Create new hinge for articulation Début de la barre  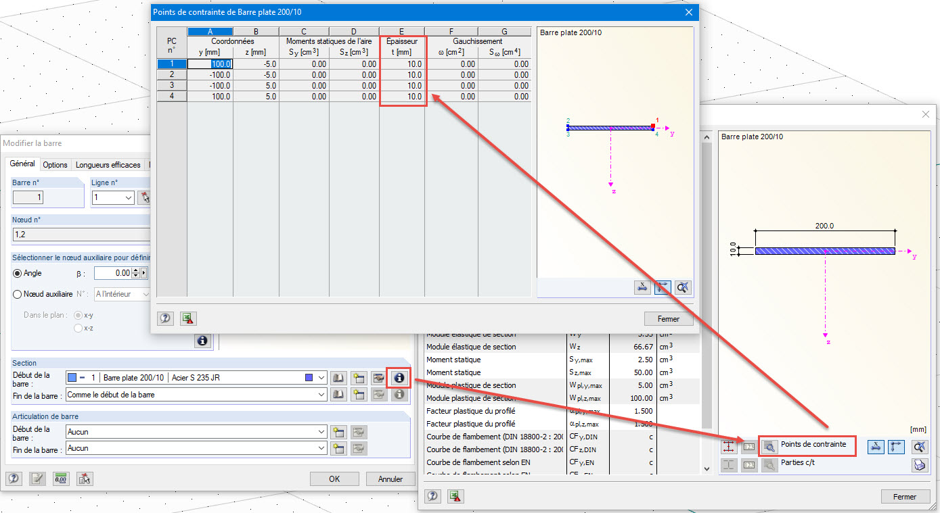pos(339,431)
